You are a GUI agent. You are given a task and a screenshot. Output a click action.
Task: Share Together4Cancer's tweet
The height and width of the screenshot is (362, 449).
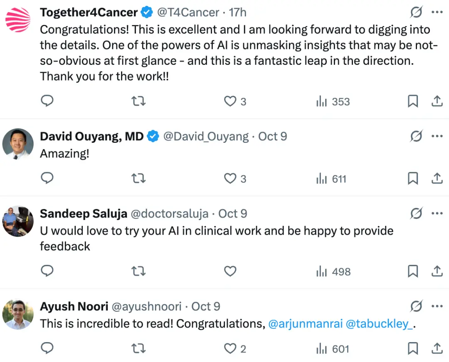coord(437,101)
